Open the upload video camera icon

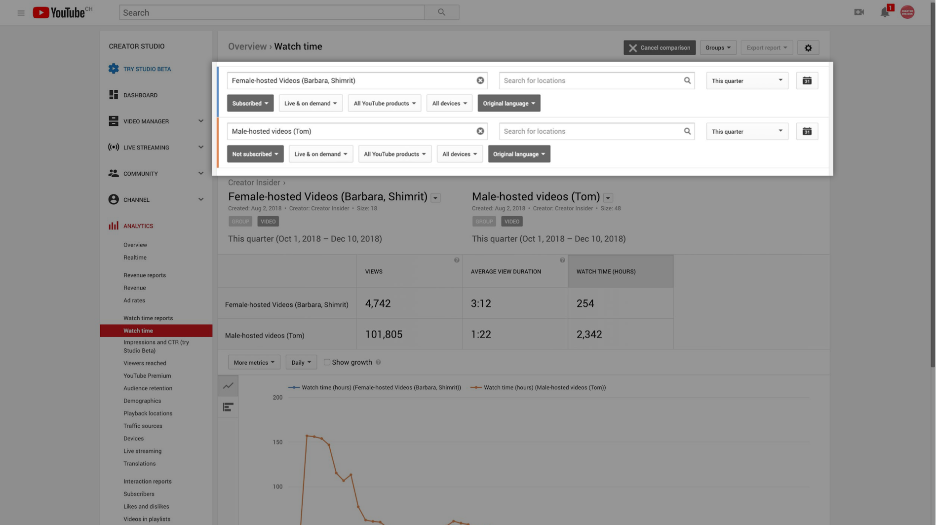click(x=859, y=12)
